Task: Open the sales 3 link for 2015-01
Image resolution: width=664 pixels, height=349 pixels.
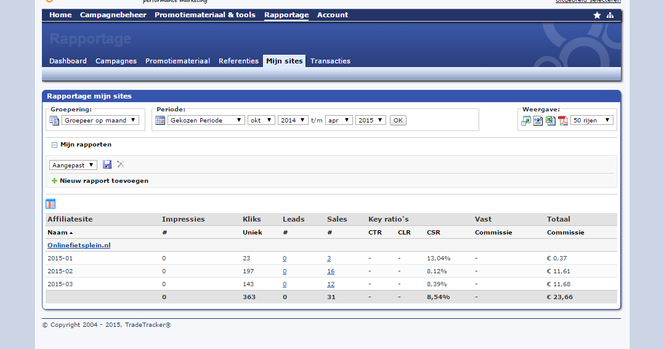Action: (329, 259)
